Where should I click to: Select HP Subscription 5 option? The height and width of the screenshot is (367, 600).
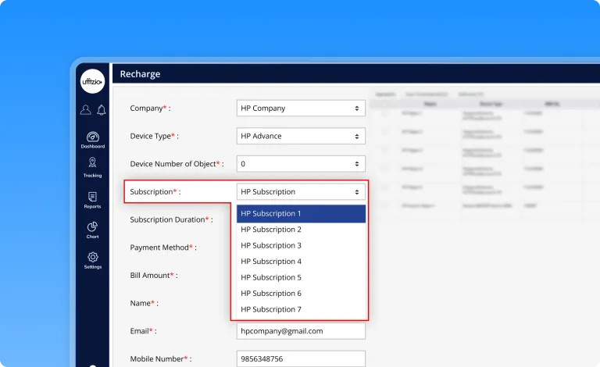pos(301,278)
